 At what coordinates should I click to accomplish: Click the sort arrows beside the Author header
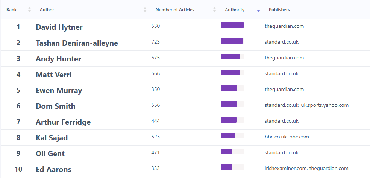coord(145,10)
